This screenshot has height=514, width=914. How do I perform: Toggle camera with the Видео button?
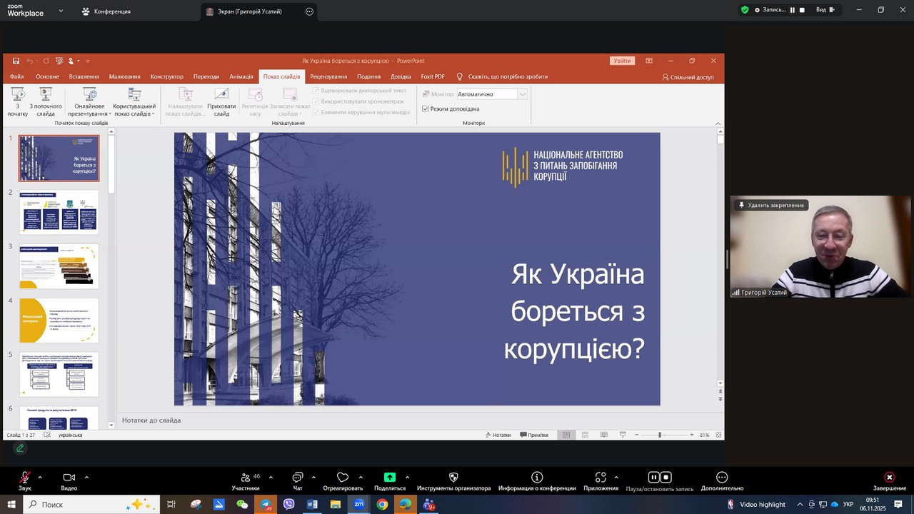(x=69, y=478)
